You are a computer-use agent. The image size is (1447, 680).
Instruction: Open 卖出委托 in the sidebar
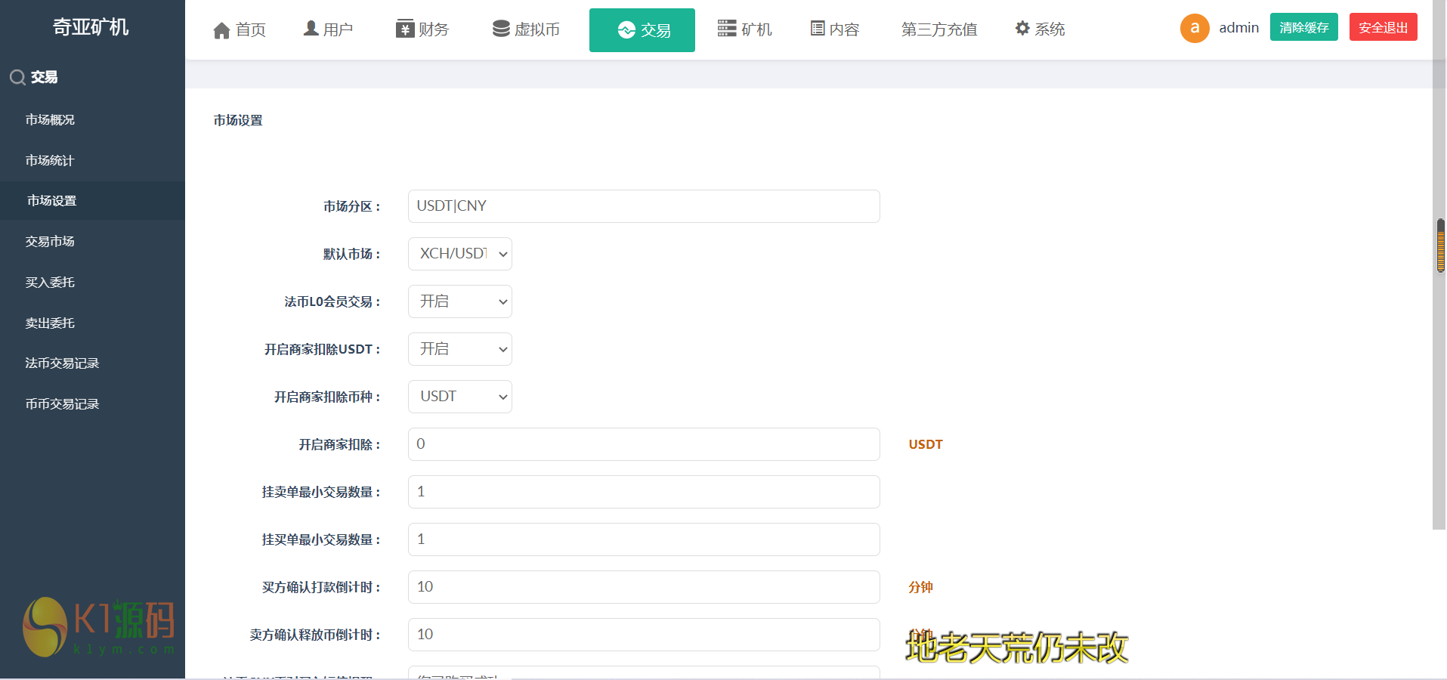[50, 323]
